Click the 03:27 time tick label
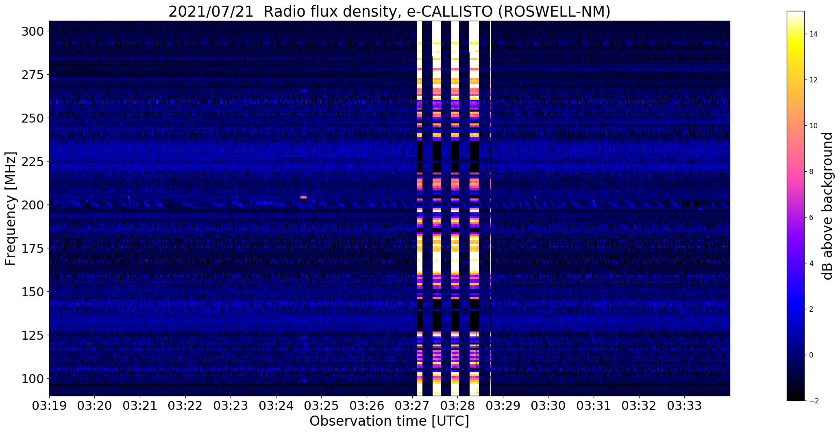Screen dimensions: 840x433 (x=412, y=406)
